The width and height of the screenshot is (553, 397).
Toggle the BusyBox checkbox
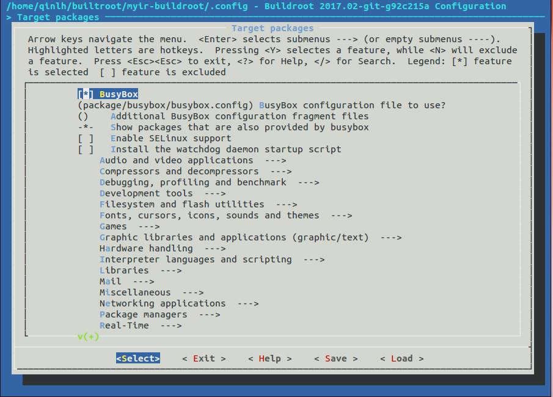(x=86, y=94)
